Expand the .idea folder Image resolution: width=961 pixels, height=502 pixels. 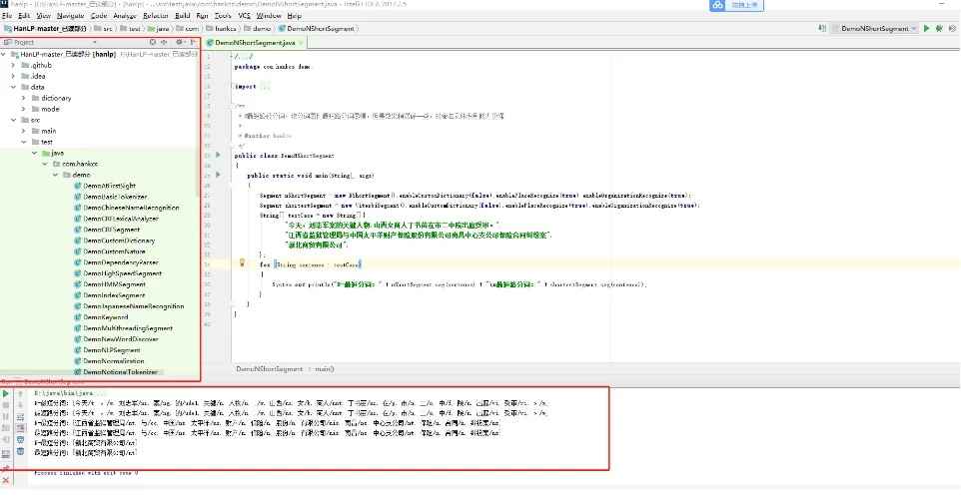pyautogui.click(x=13, y=76)
